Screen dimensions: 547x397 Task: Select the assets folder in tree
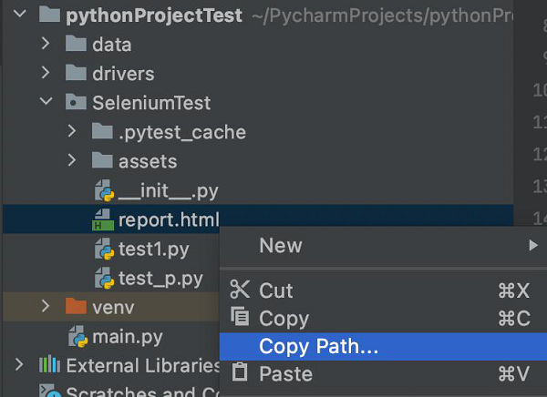(x=147, y=161)
